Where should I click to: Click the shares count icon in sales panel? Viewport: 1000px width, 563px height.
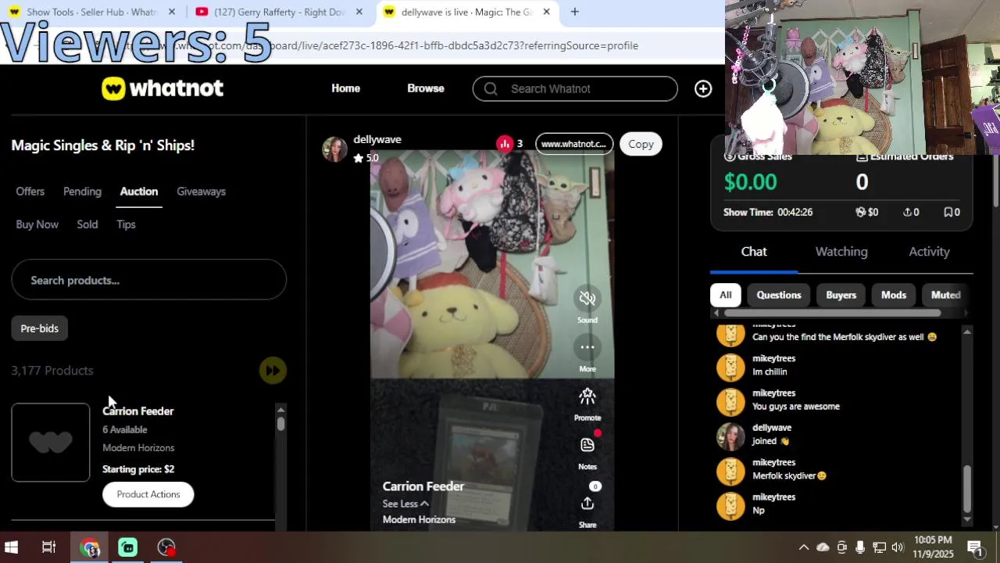pos(907,212)
